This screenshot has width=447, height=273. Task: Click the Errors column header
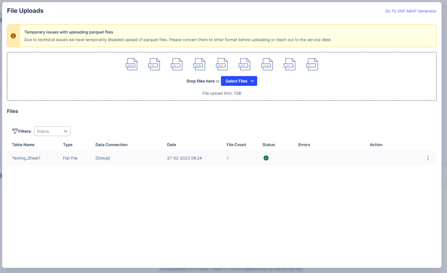(304, 145)
